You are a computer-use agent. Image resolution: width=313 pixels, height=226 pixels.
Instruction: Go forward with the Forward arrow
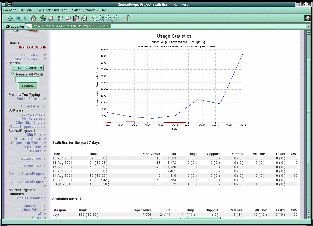point(26,19)
